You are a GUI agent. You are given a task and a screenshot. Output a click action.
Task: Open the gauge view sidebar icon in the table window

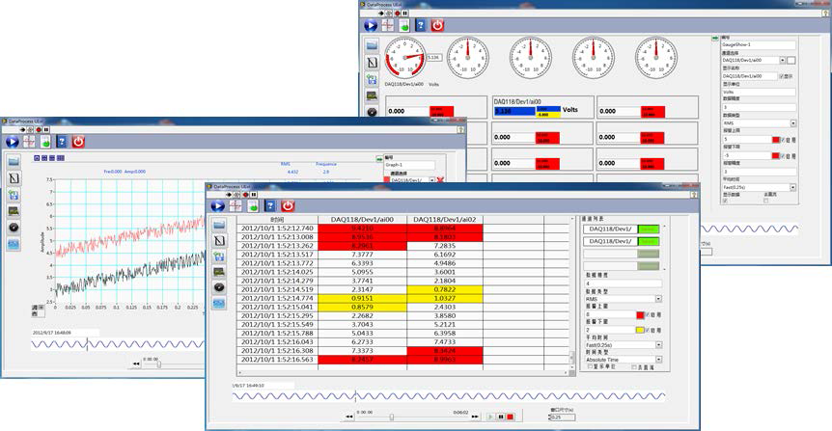(219, 287)
